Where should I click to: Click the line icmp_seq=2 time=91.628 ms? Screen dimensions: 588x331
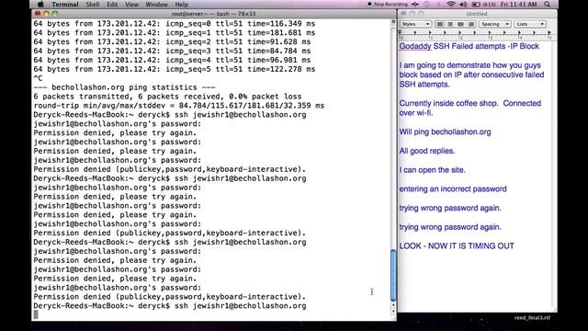click(x=172, y=41)
